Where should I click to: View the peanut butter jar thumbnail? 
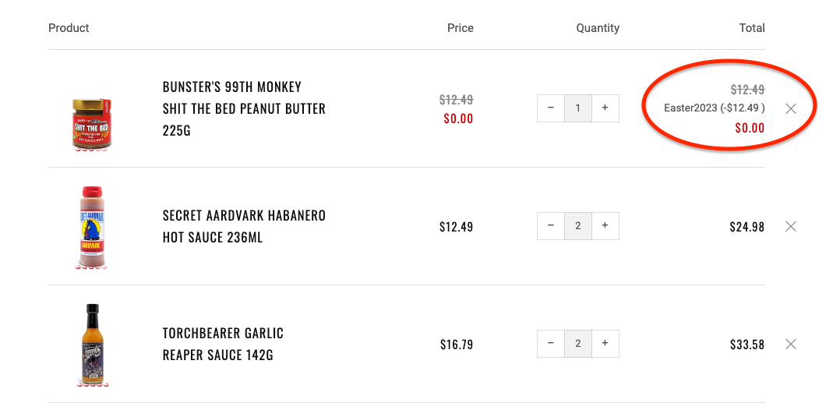tap(92, 124)
